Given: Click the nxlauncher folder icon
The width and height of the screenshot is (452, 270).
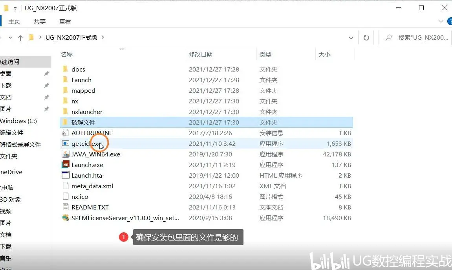Looking at the screenshot, I should [x=66, y=112].
